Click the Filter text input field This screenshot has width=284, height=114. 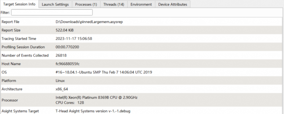point(52,12)
